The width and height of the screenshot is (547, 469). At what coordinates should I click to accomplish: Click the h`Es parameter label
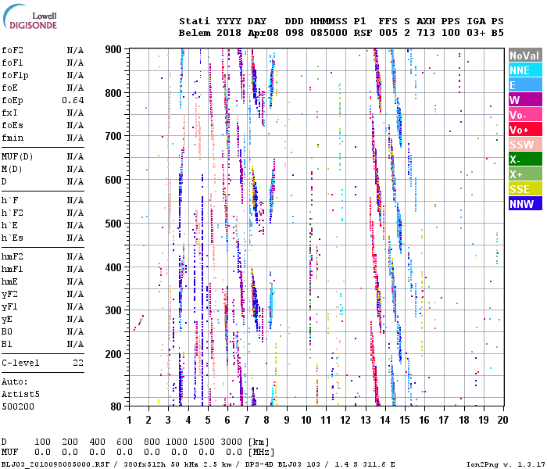(13, 238)
